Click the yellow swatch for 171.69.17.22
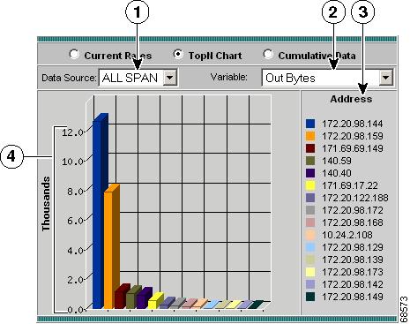Screen dimensions: 410x324 (x=310, y=185)
